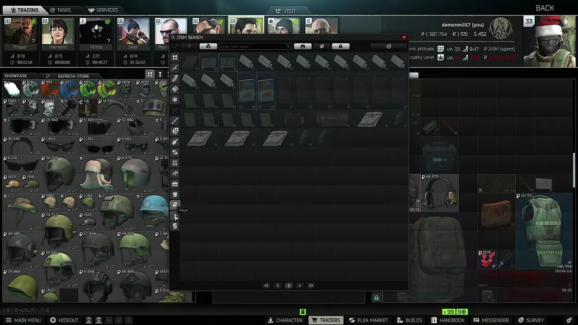Image resolution: width=578 pixels, height=325 pixels.
Task: Open the SHOWCASE tab
Action: click(16, 76)
